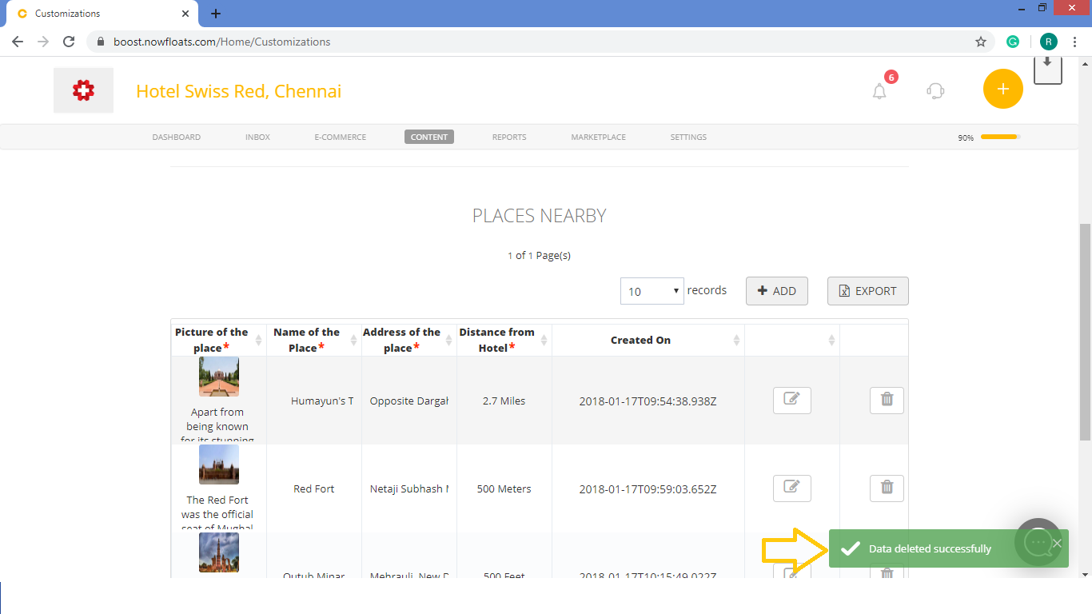
Task: Open the Humayun's Tomb picture thumbnail
Action: pos(219,377)
